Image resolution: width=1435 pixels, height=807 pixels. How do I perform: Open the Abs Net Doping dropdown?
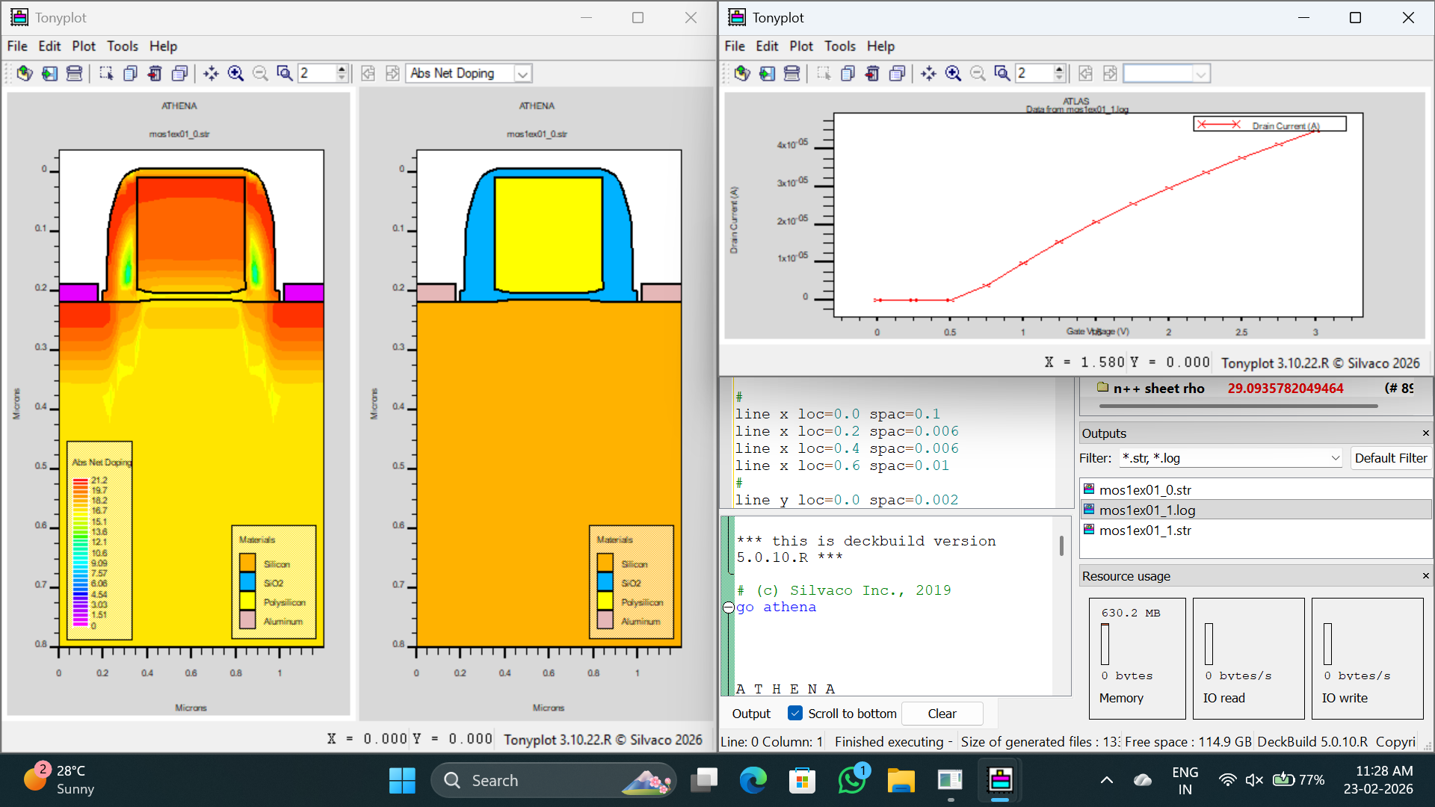click(522, 73)
